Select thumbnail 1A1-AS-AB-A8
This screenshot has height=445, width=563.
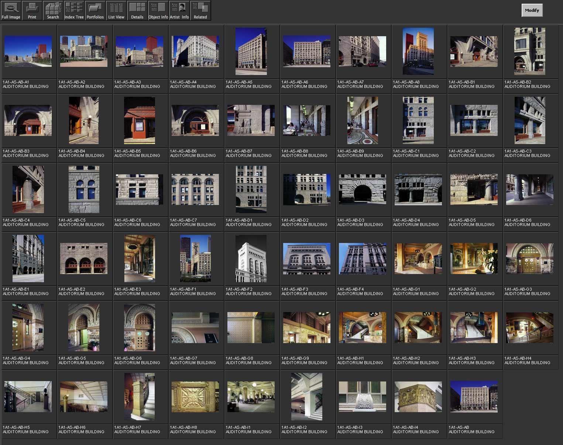click(418, 51)
